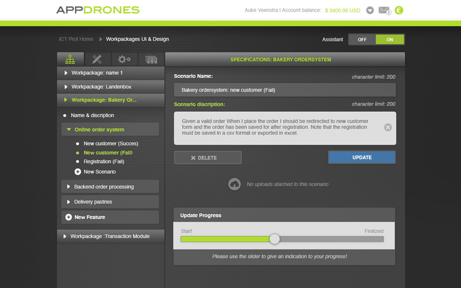This screenshot has height=288, width=461.
Task: Open the messages envelope icon
Action: (384, 10)
